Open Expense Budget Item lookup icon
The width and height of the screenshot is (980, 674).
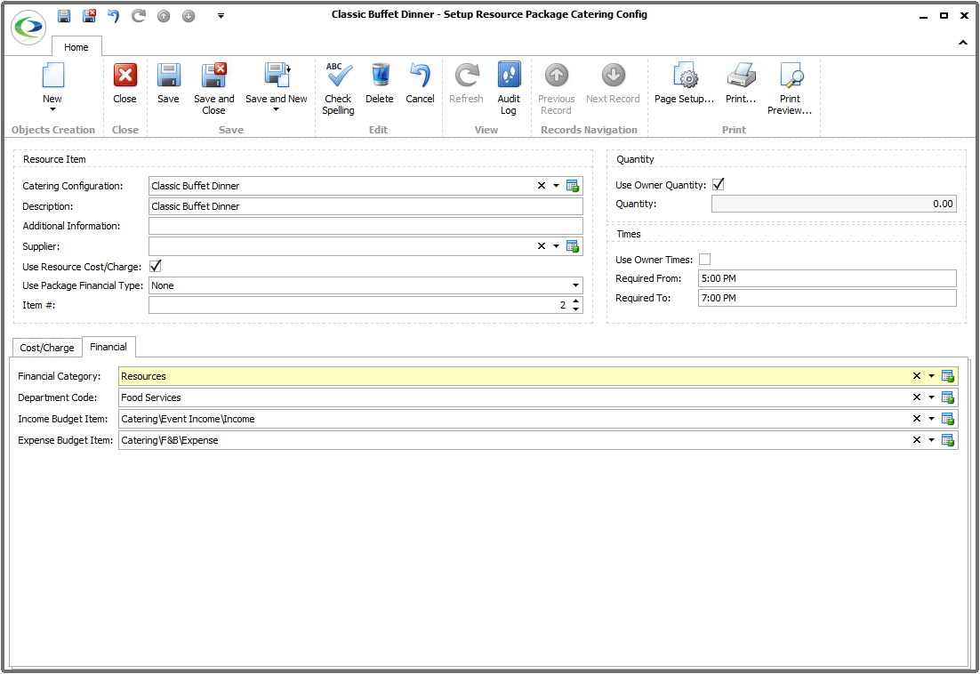point(947,440)
